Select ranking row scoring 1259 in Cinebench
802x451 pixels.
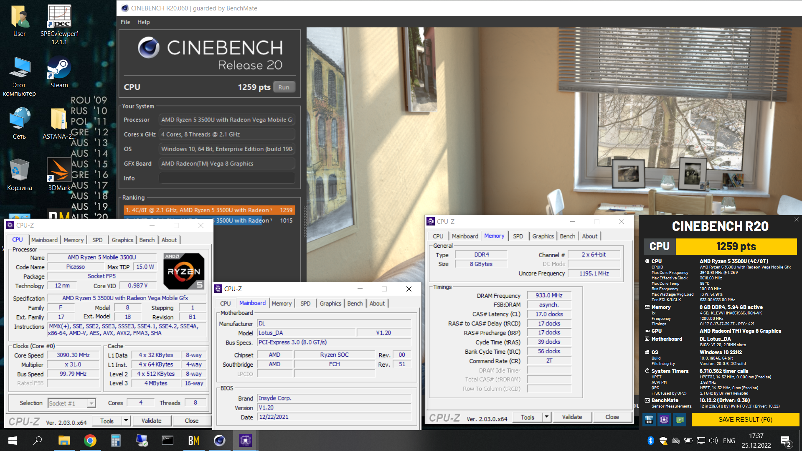click(x=209, y=210)
